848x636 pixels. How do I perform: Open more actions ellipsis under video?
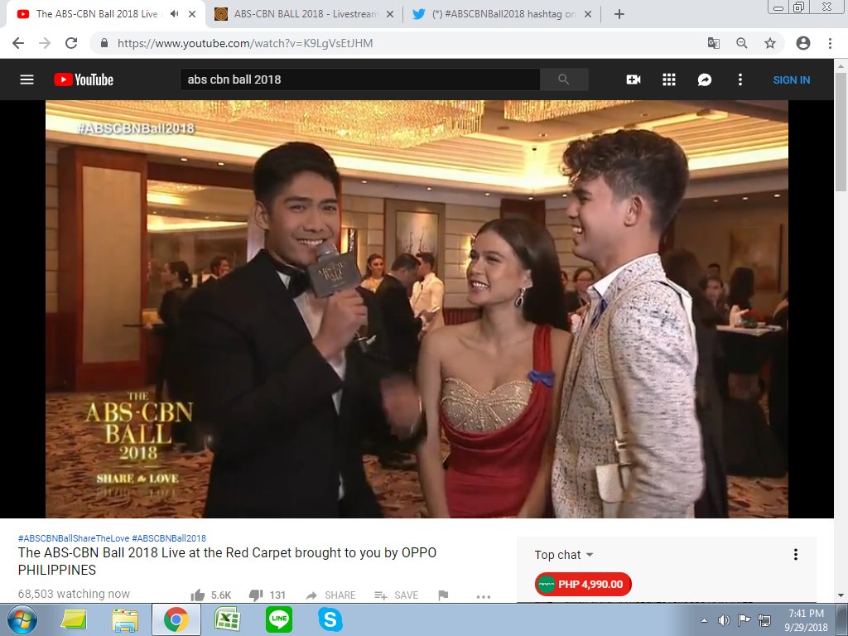coord(484,596)
